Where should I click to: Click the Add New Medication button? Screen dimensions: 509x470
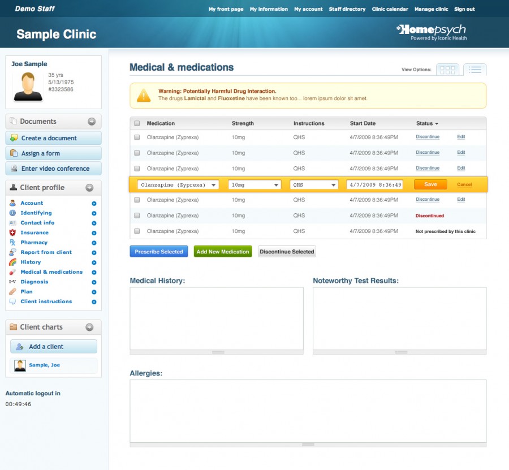point(223,252)
